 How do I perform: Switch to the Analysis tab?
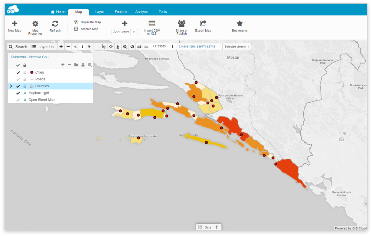pos(142,11)
